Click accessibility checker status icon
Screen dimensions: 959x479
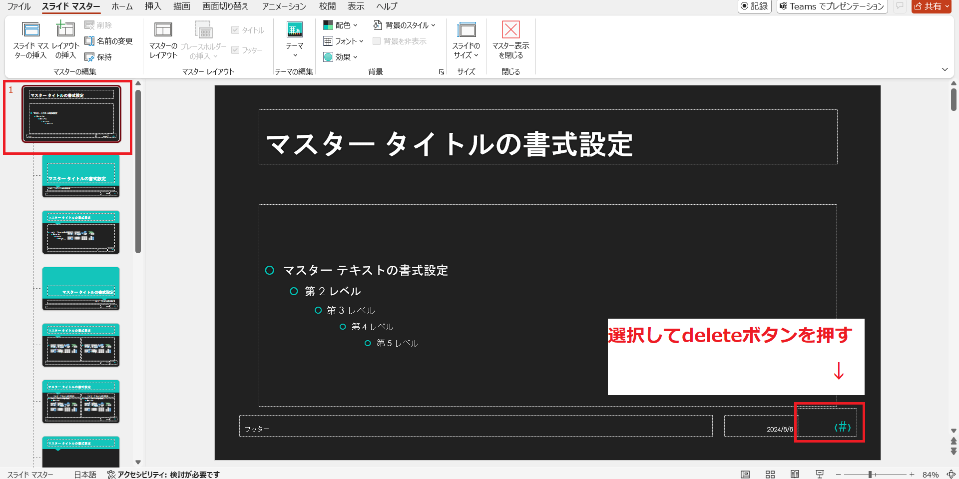pyautogui.click(x=111, y=474)
